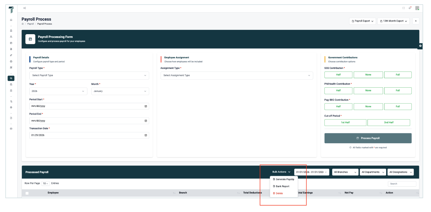Click the fullscreen icon in the top bar
431x212 pixels.
coord(404,8)
